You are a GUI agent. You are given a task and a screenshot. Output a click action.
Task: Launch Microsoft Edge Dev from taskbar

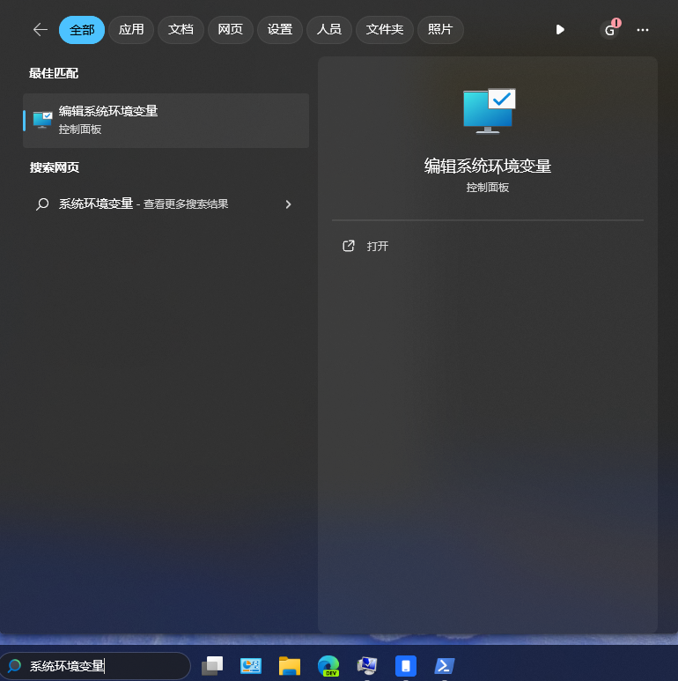click(x=328, y=666)
